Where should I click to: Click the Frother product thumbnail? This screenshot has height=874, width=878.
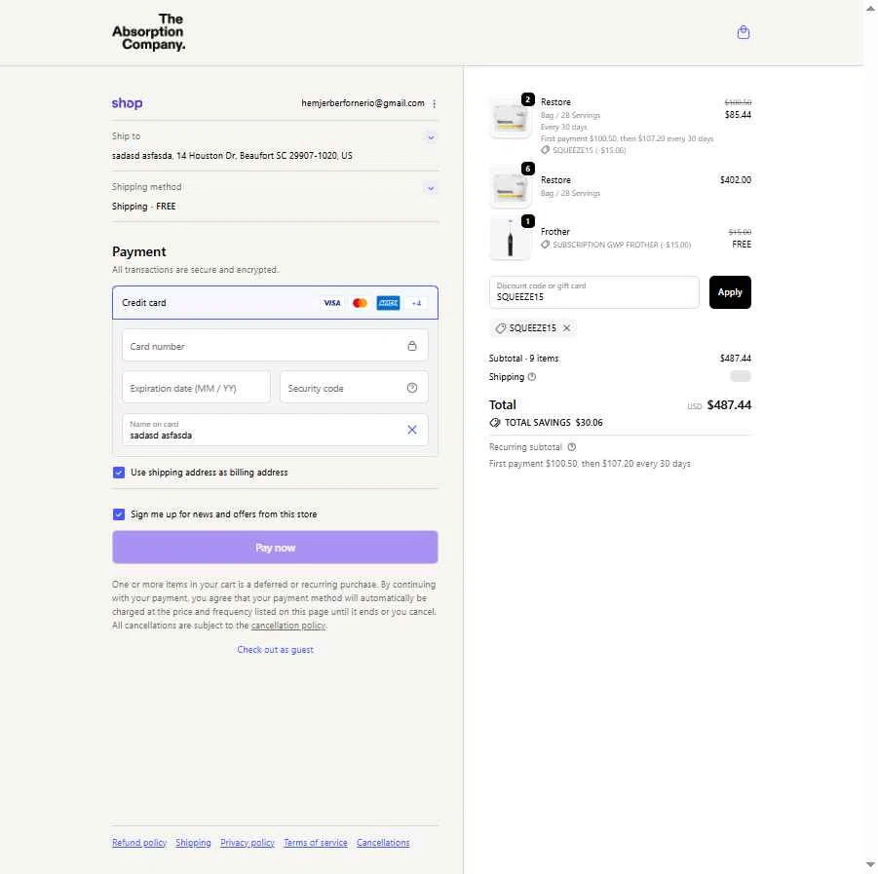tap(510, 239)
